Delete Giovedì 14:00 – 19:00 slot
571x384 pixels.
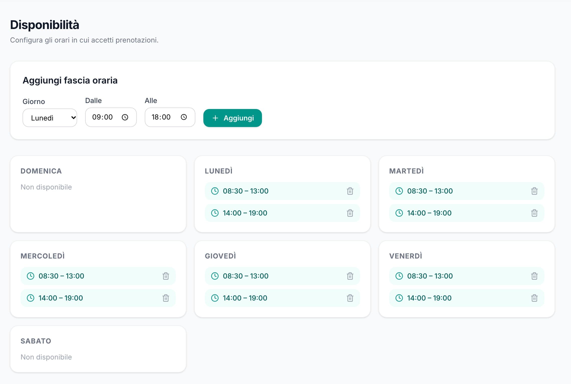coord(350,298)
